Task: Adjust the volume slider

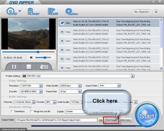Action: coord(43,57)
